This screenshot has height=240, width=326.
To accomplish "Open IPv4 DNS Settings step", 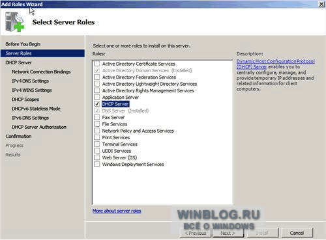I will (30, 81).
